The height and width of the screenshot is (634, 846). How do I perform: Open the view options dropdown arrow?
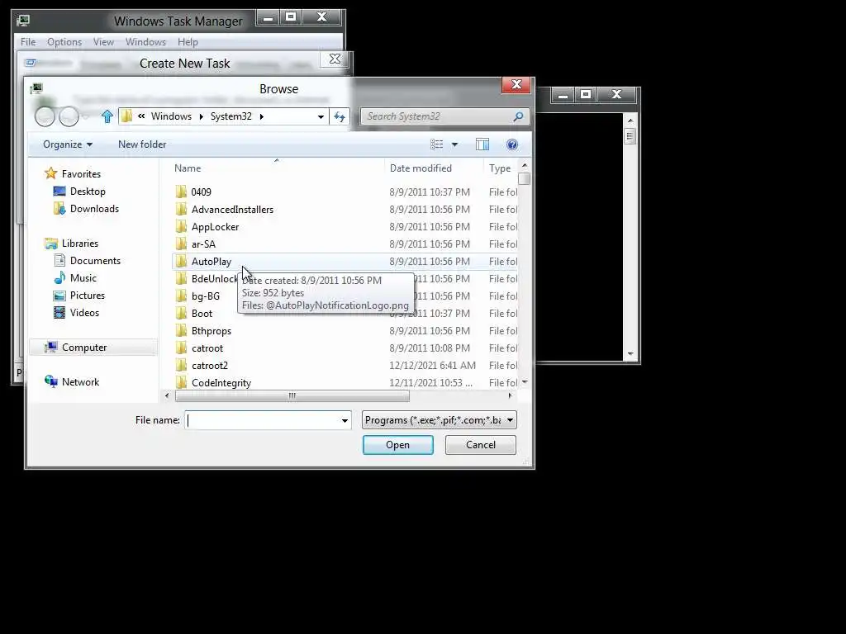point(454,144)
